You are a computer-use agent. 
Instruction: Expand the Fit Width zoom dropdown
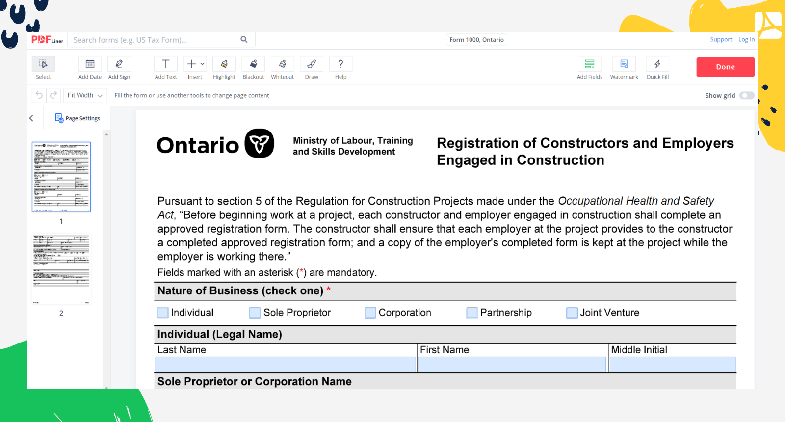pyautogui.click(x=85, y=95)
